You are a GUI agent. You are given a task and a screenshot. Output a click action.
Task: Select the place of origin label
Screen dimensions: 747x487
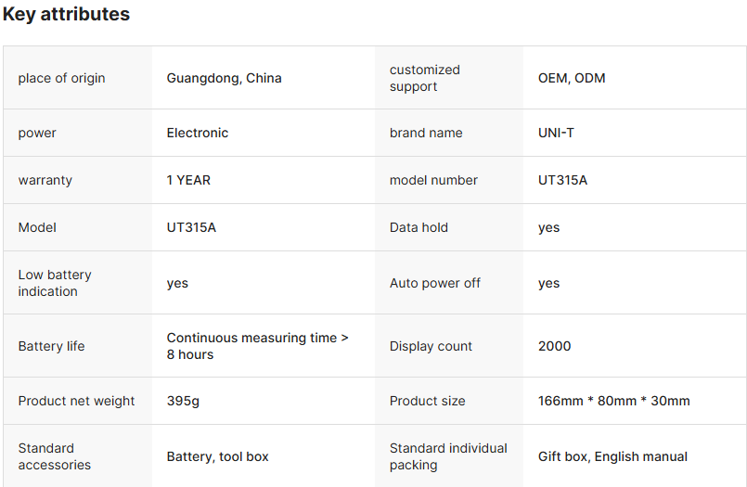61,78
